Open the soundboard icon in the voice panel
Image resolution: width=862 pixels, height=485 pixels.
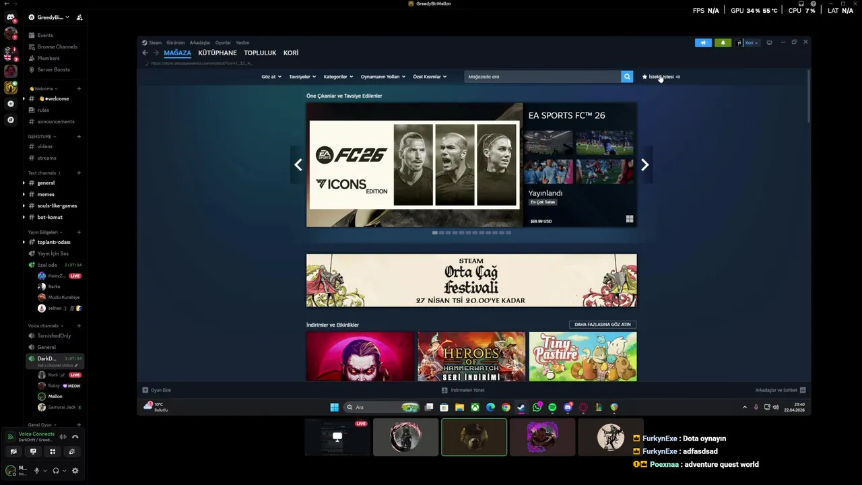pyautogui.click(x=72, y=451)
